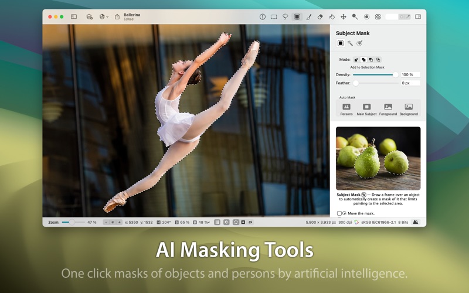Click the Persons auto mask button
The image size is (469, 293).
346,108
